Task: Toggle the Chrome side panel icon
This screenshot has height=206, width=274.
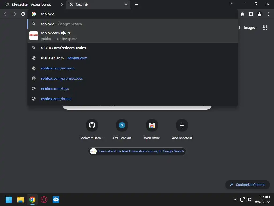Action: [251, 14]
